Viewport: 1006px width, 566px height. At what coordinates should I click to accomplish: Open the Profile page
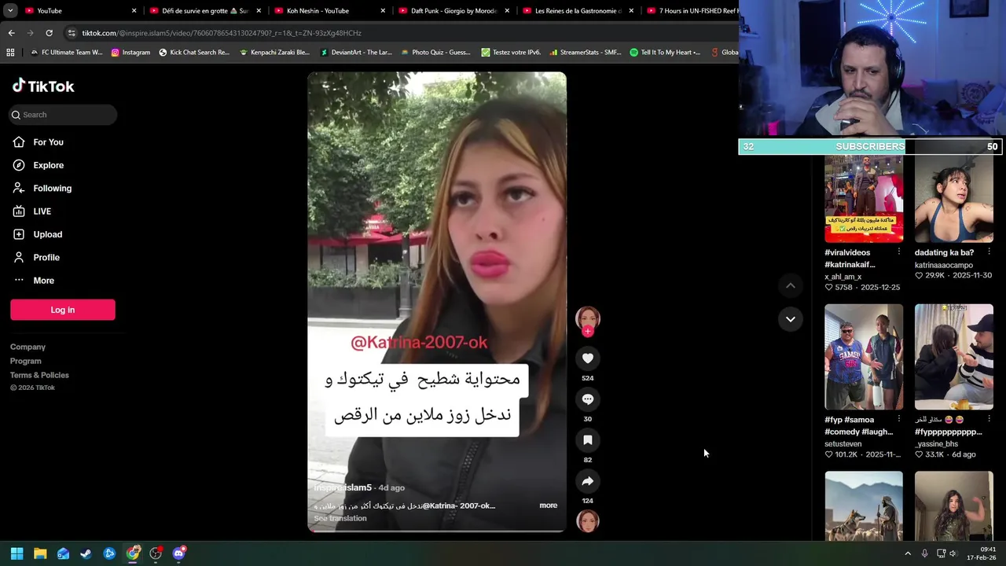click(x=46, y=257)
